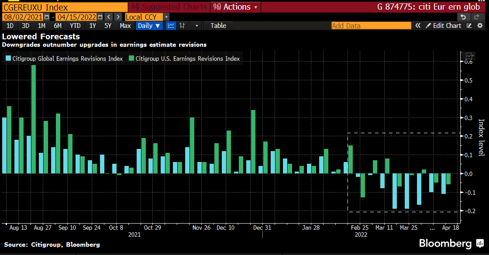The height and width of the screenshot is (255, 489).
Task: Open the annotation tool icon beside Edit Chart
Action: click(469, 26)
